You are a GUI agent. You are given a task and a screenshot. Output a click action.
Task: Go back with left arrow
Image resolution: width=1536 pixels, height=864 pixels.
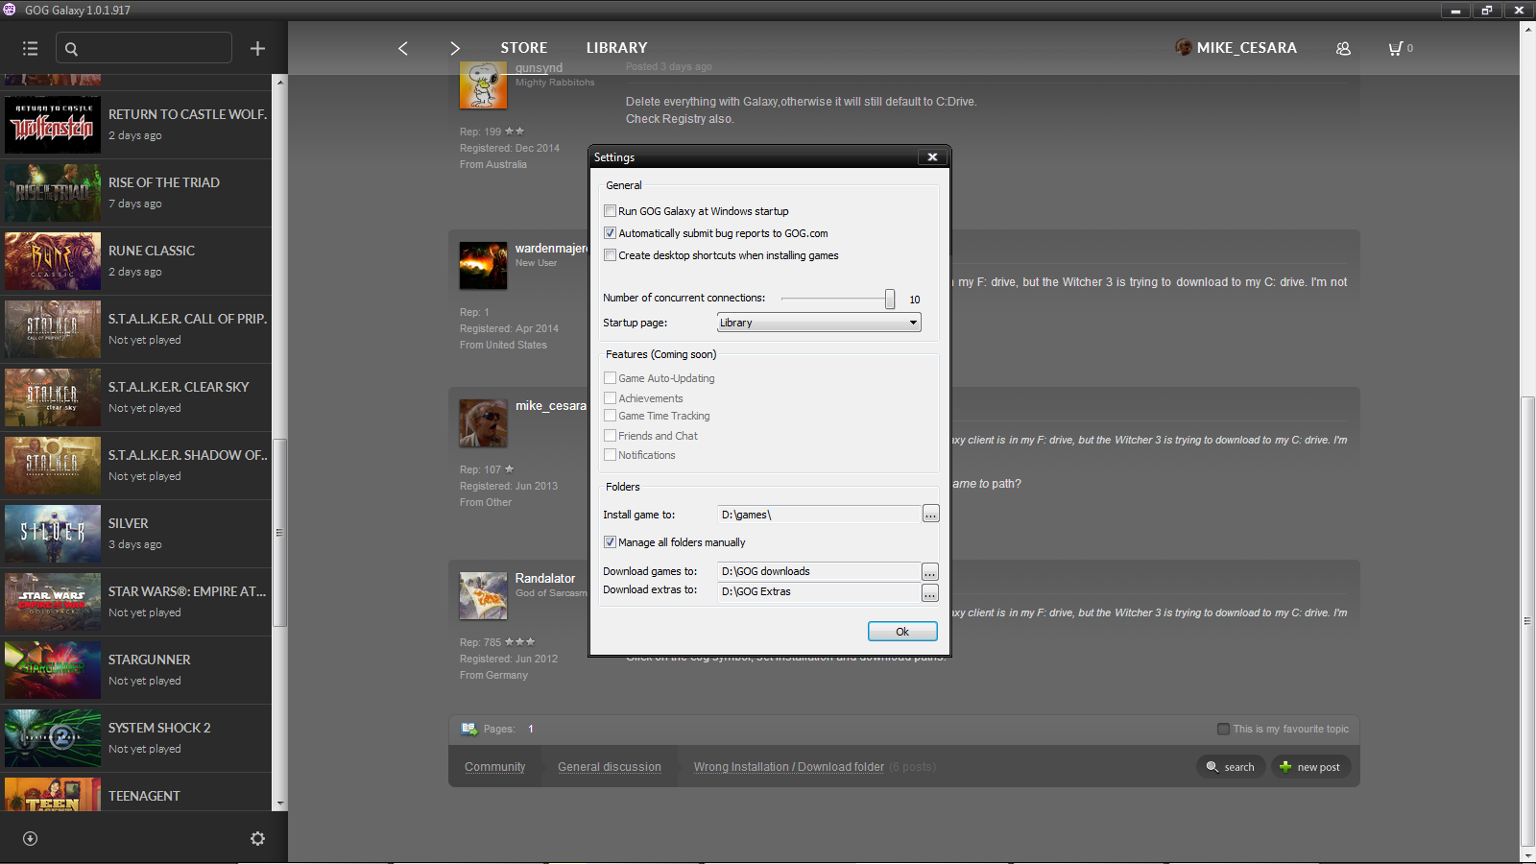pyautogui.click(x=403, y=48)
